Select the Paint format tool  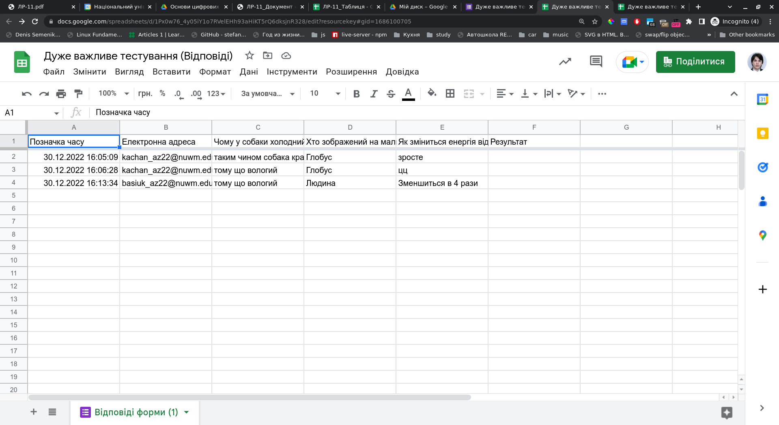coord(78,94)
